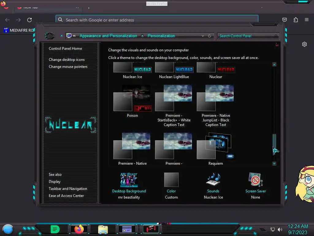
Task: Focus the Search Control Panel field
Action: click(248, 36)
